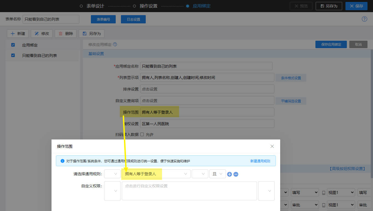Toggle the 应用绑定 header checkbox

click(13, 45)
